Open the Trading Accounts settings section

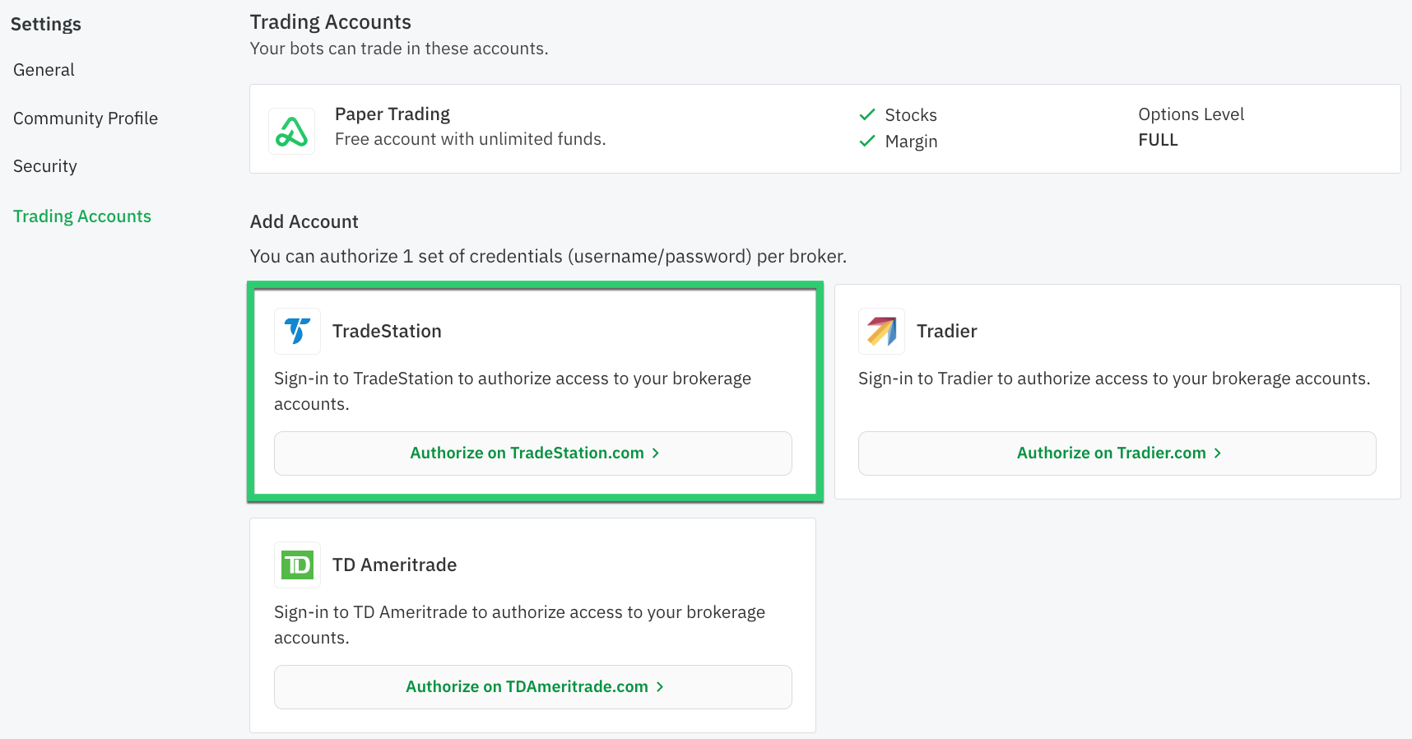click(x=81, y=216)
